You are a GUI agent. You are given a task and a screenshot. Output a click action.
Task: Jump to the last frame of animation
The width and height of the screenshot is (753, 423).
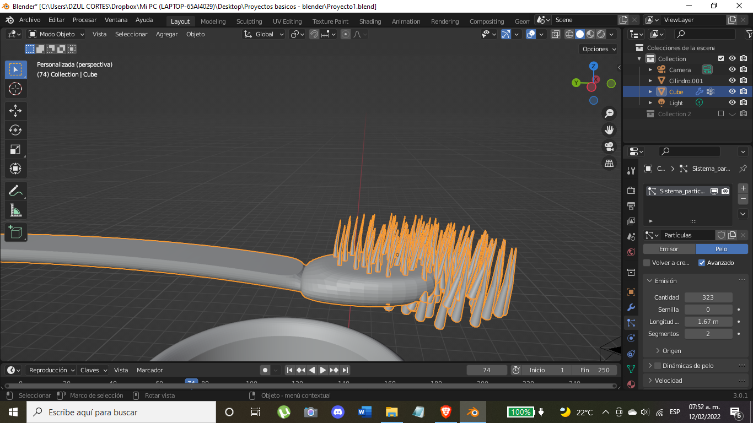point(345,370)
